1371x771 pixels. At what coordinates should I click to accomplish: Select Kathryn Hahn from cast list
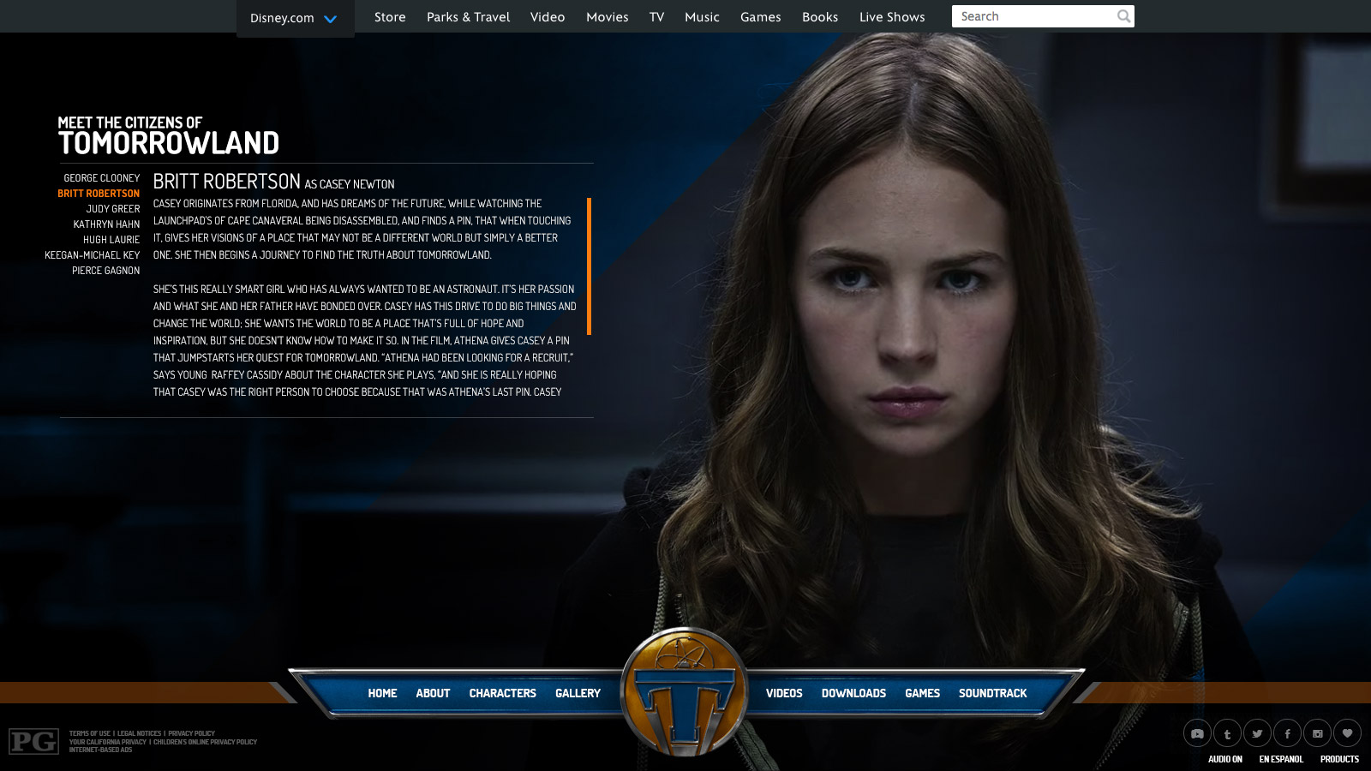[106, 224]
